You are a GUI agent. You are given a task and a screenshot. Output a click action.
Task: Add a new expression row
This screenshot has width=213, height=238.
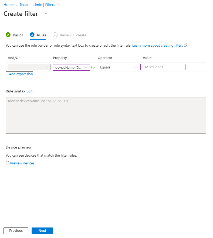tap(19, 74)
